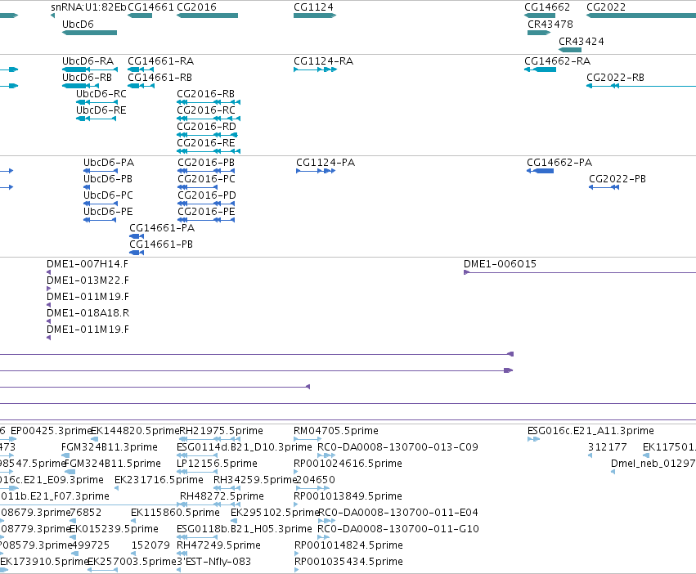Open the CG2016-PE protein label

[206, 212]
